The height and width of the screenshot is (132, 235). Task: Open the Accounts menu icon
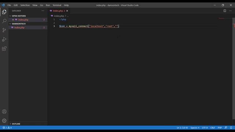[4, 111]
